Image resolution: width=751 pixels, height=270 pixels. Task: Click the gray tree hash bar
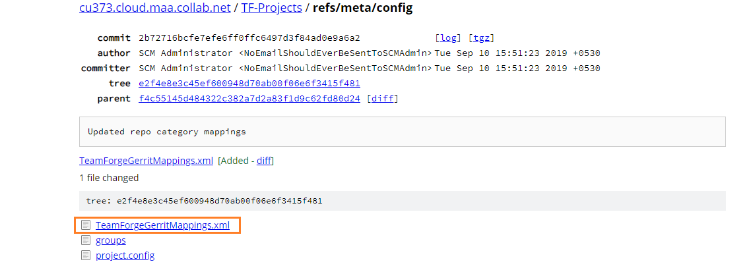tap(403, 201)
